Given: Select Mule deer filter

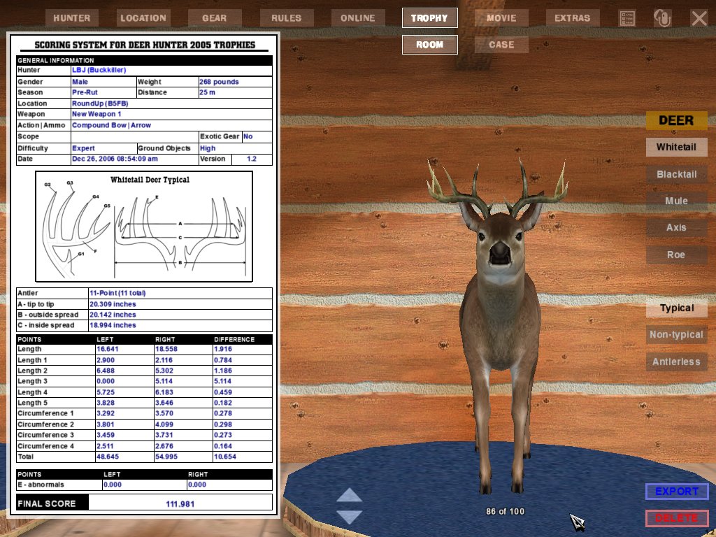Looking at the screenshot, I should coord(676,201).
